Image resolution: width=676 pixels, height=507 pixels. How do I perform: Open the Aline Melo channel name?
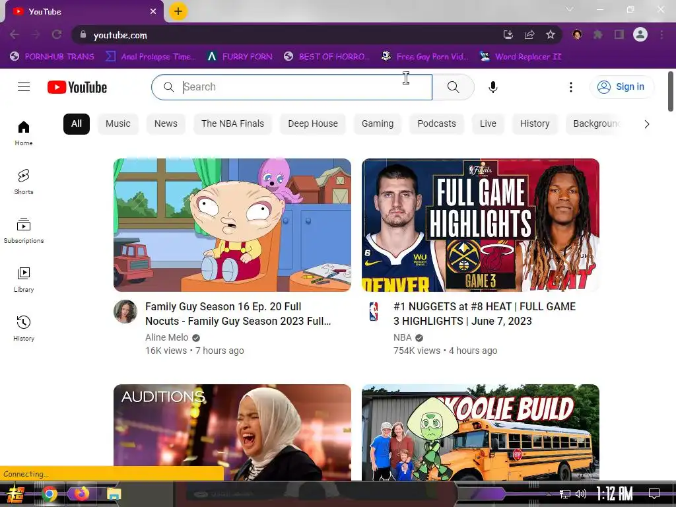(167, 337)
